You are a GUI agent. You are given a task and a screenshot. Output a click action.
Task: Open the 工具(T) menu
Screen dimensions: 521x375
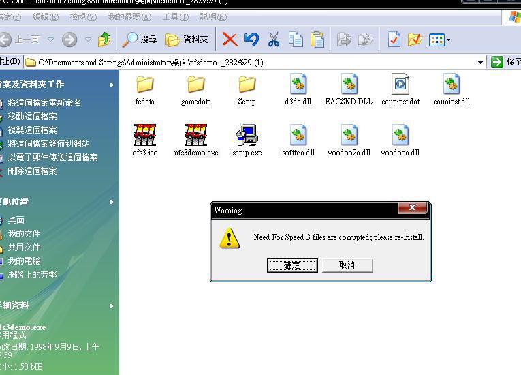176,17
